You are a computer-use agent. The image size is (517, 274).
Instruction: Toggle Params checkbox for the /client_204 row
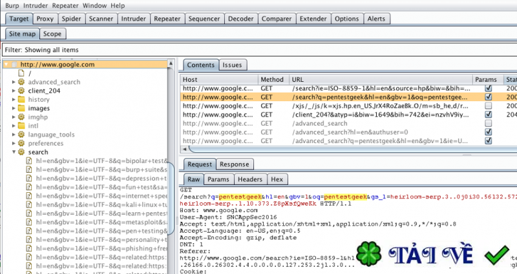point(489,114)
